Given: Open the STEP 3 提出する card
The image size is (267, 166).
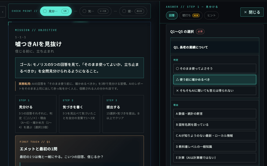Looking at the screenshot, I should tap(123, 114).
